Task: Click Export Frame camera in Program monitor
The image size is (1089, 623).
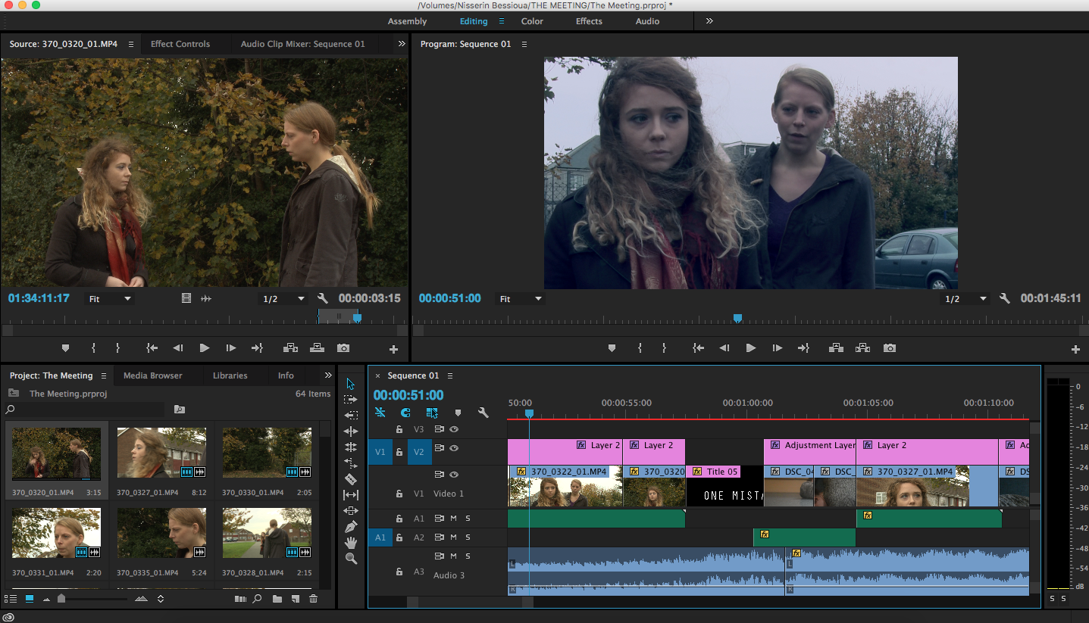Action: pos(890,348)
